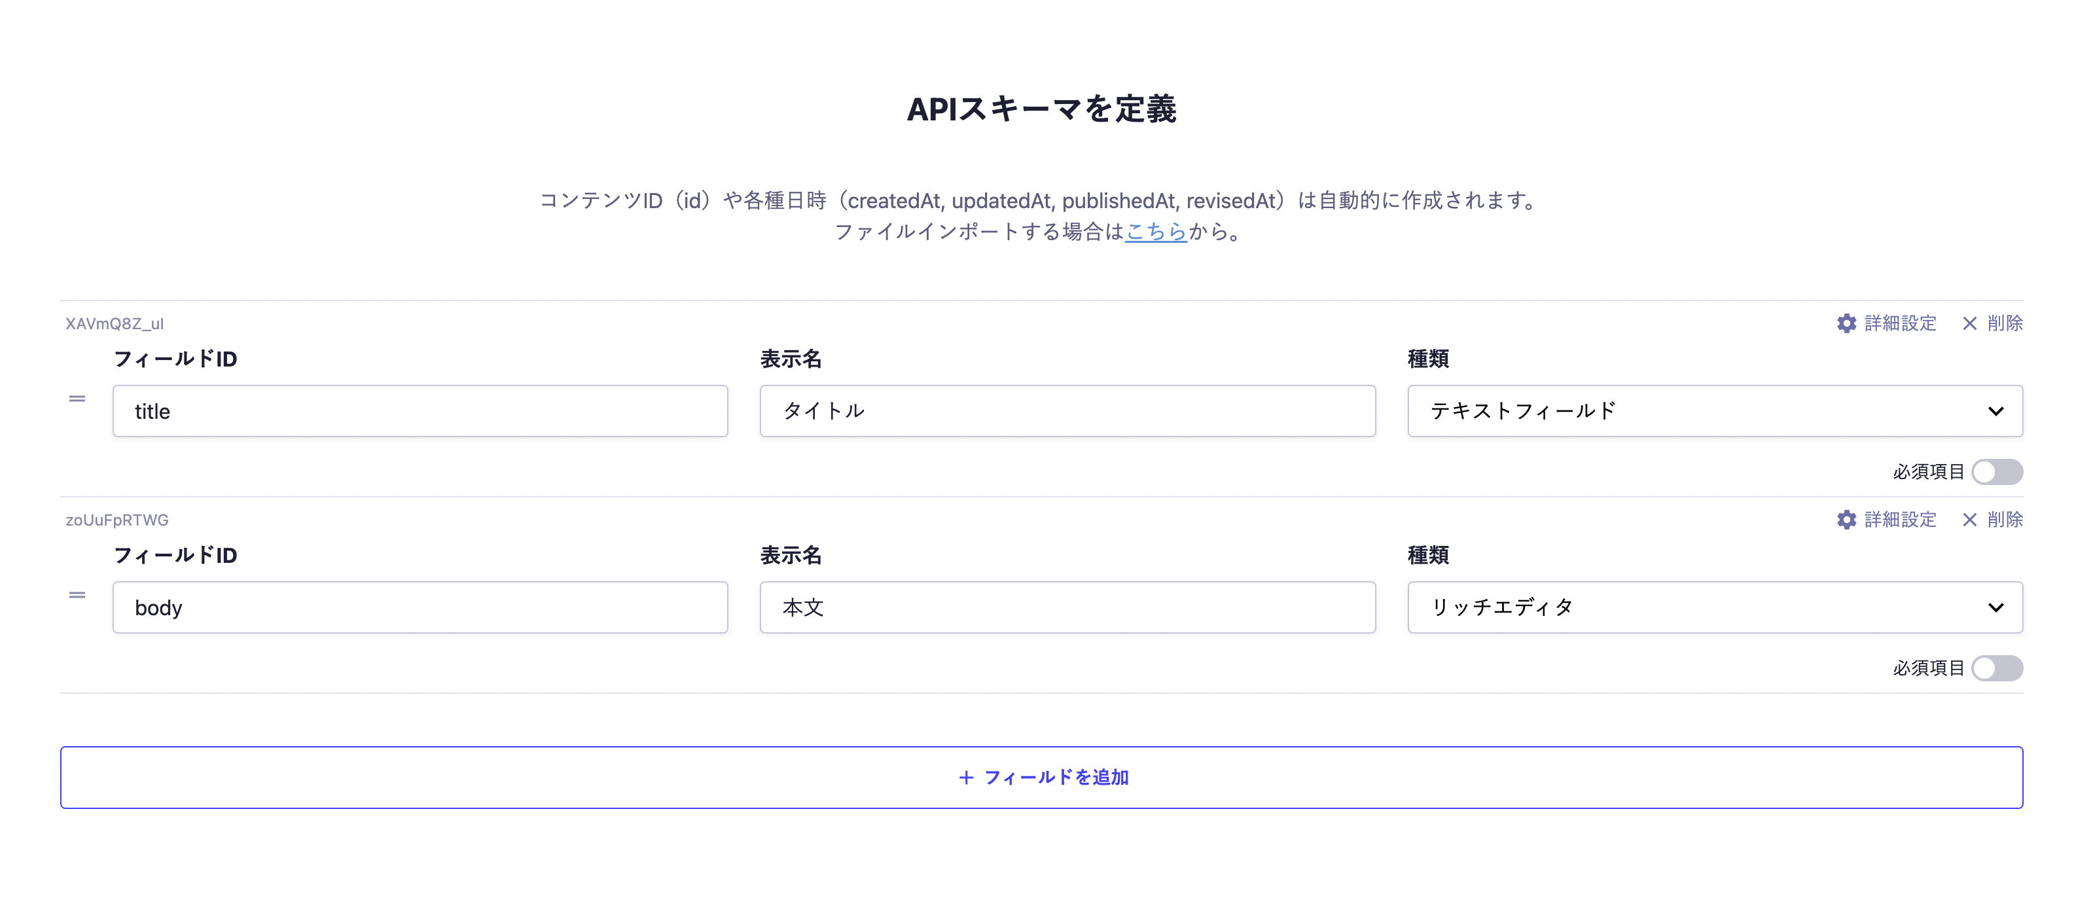
Task: Focus the title field ID input
Action: 419,411
